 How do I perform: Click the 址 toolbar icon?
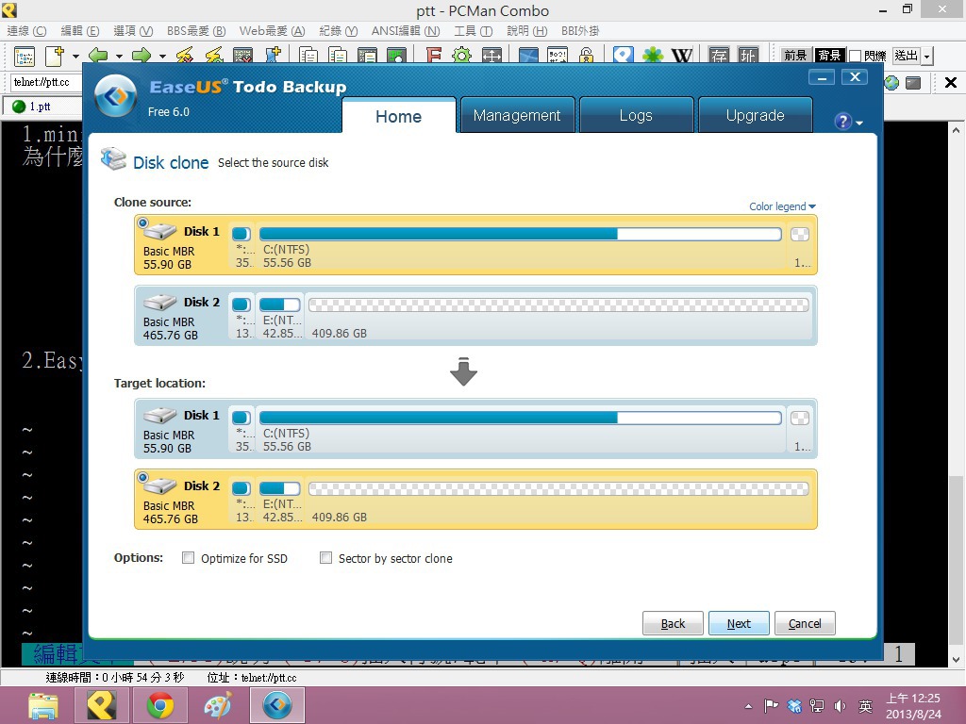click(x=747, y=56)
